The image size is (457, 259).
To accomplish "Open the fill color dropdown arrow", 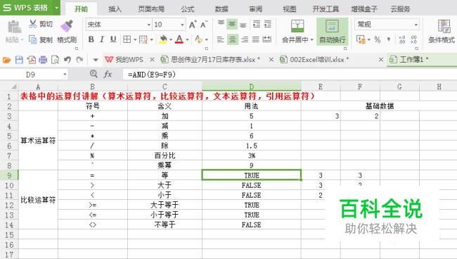I will 171,39.
